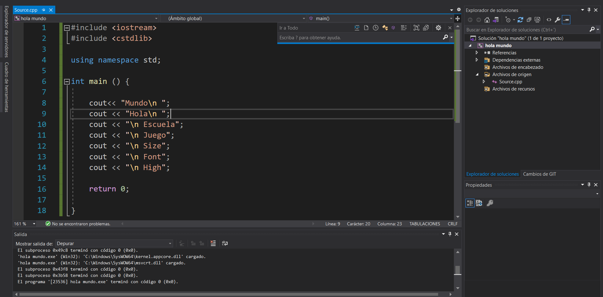Open Ir a Todo settings gear
The image size is (603, 297).
[438, 28]
